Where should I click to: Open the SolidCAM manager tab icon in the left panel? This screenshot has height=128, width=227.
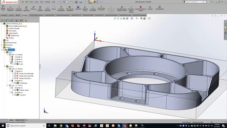pos(26,21)
